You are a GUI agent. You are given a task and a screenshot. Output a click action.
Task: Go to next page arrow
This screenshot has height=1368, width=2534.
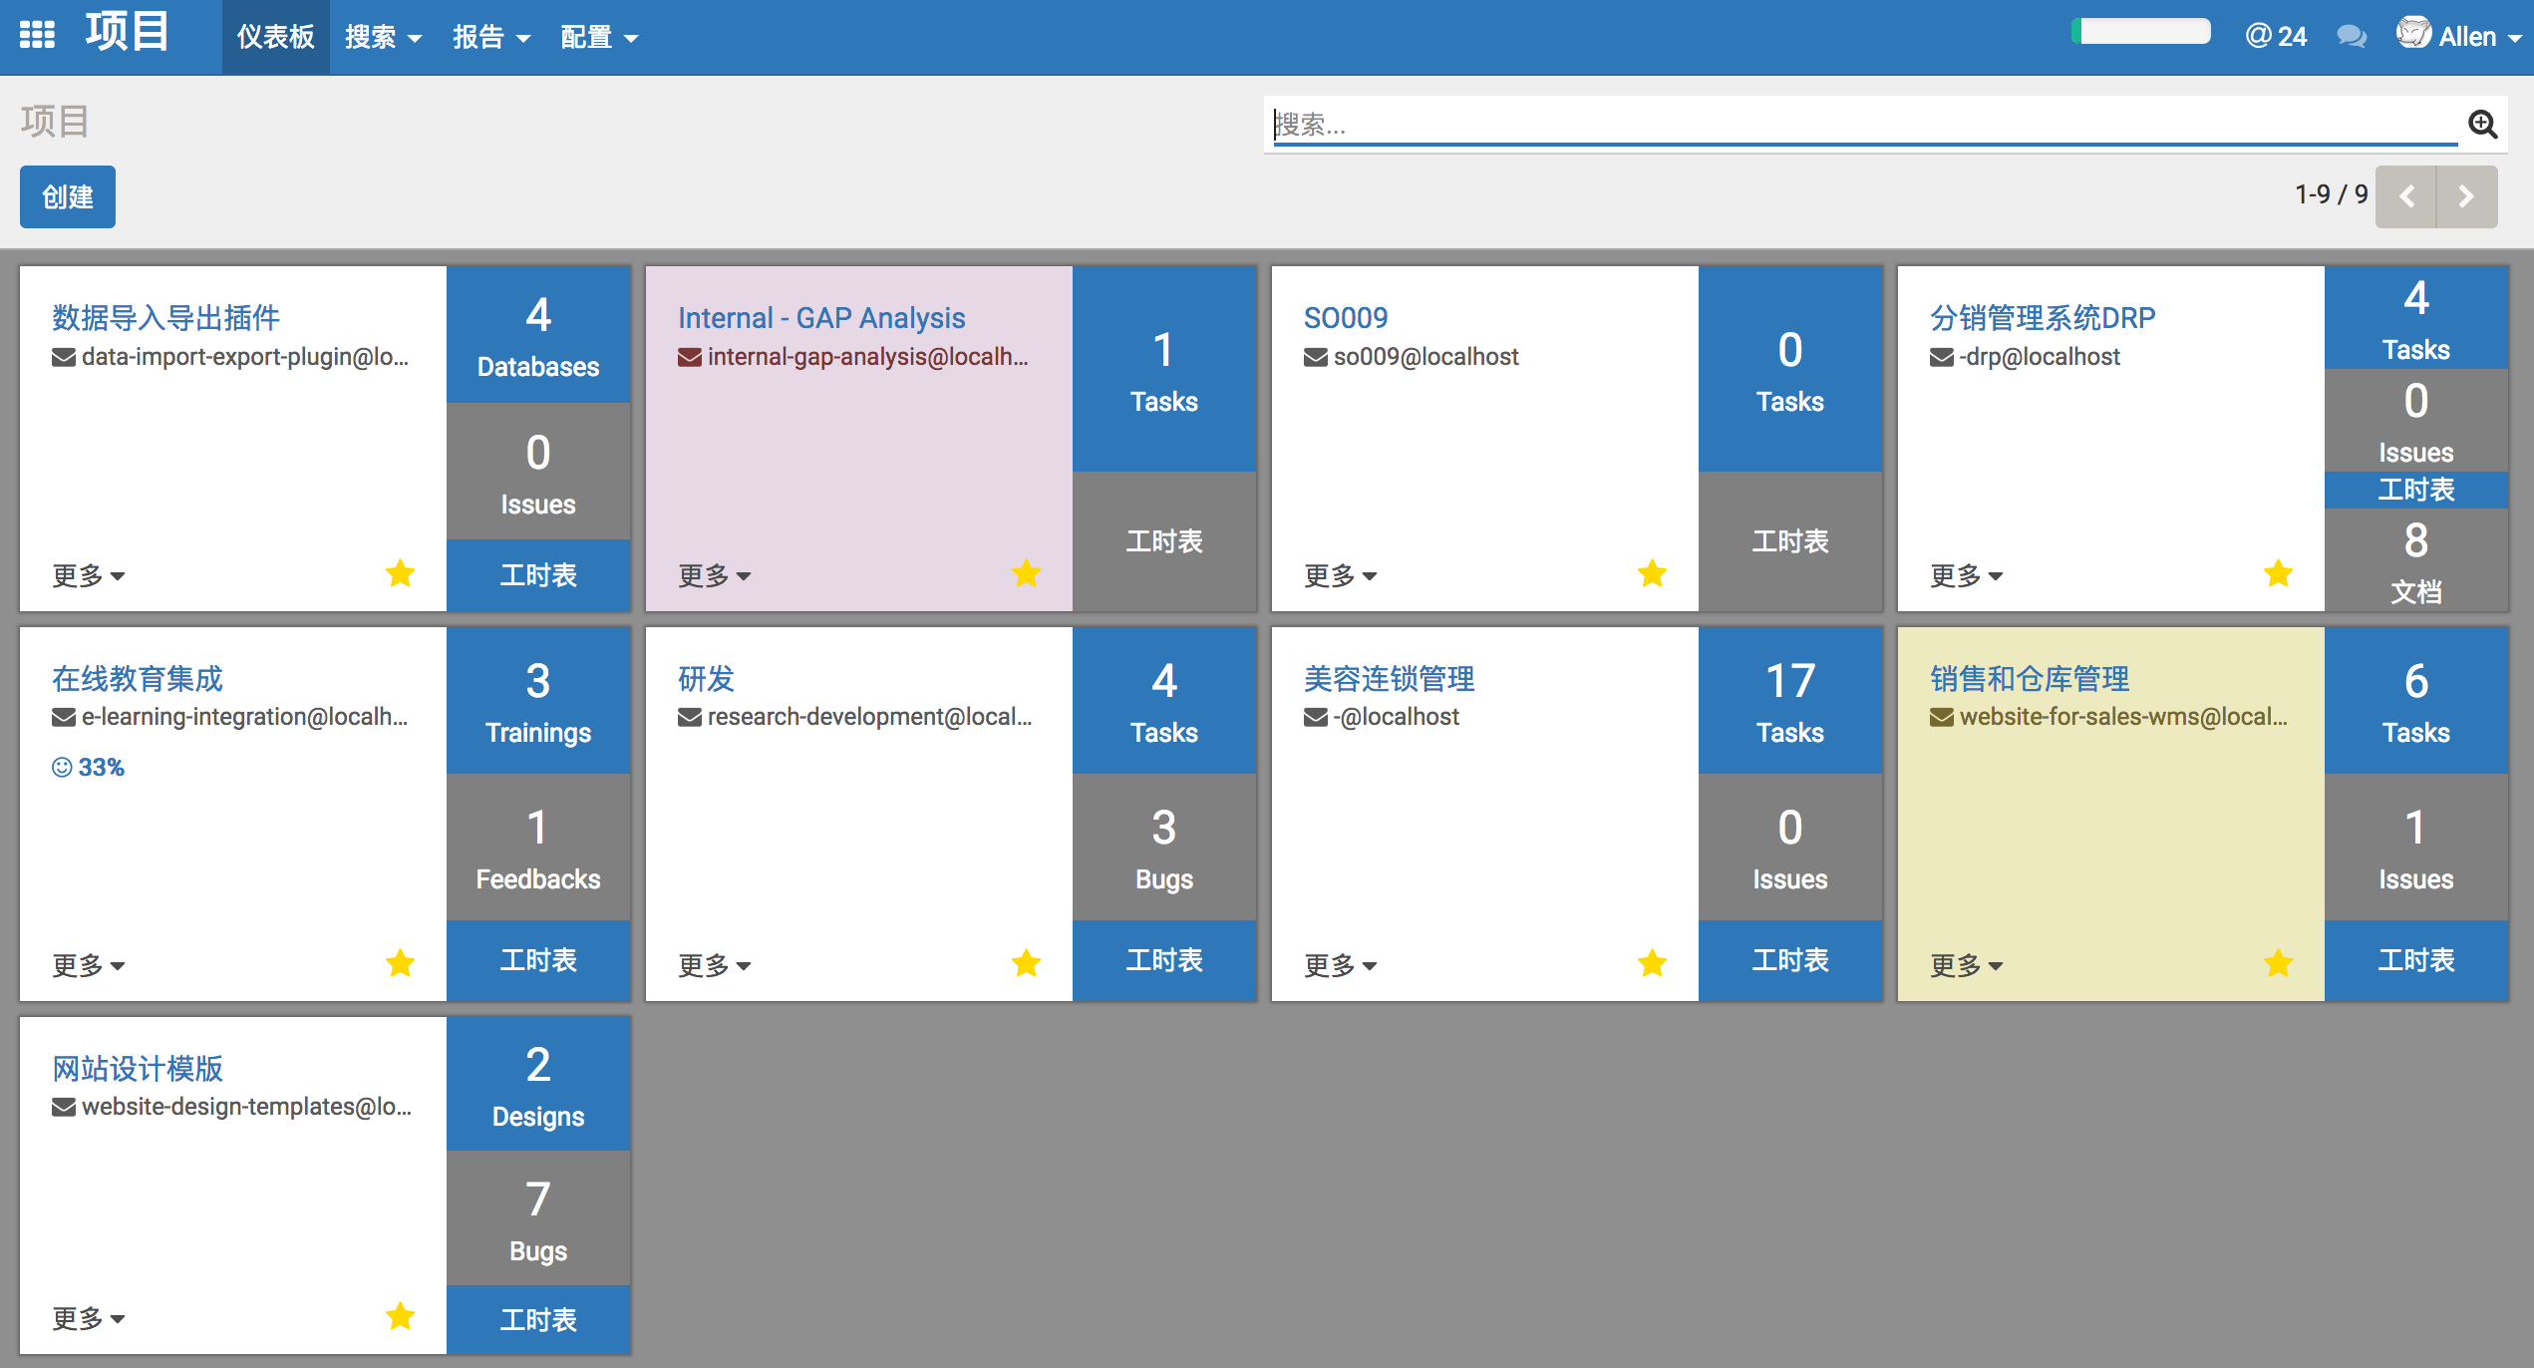(x=2466, y=196)
